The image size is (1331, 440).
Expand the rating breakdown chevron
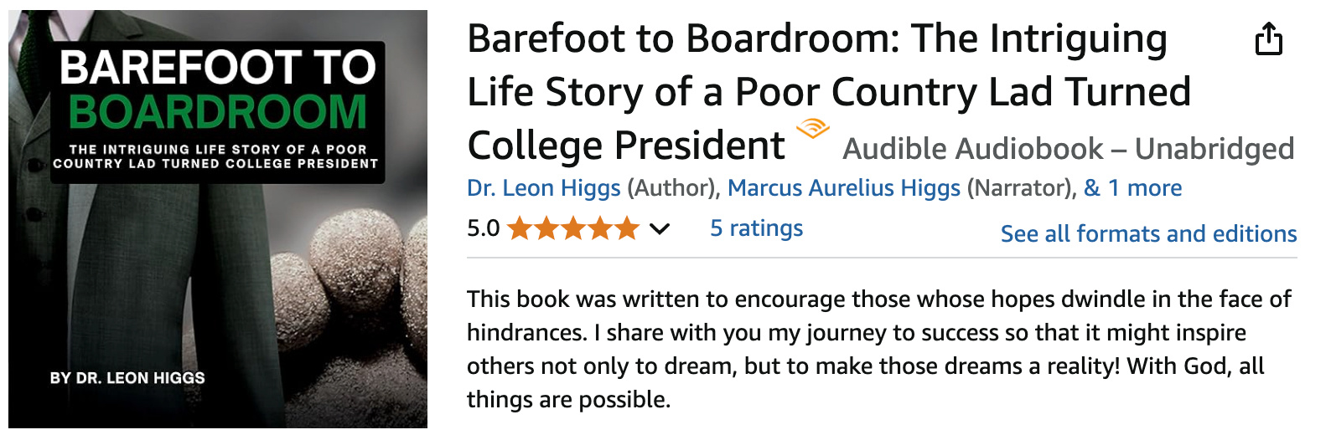click(x=660, y=228)
